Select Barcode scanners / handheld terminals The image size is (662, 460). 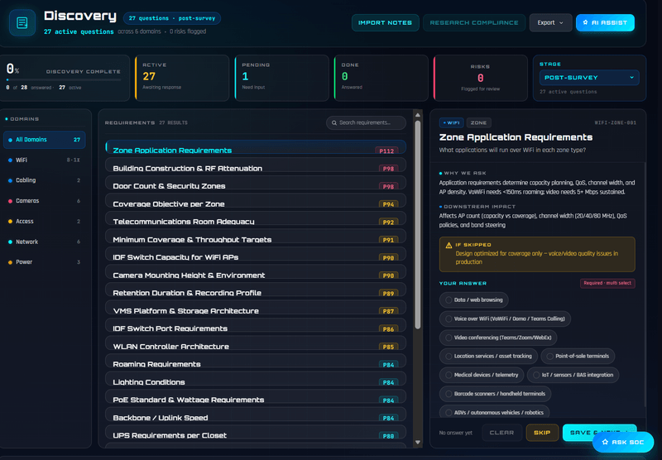(495, 394)
